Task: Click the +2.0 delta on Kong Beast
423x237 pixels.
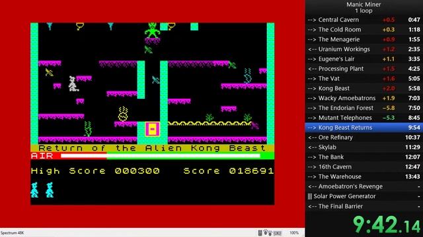Action: 389,88
